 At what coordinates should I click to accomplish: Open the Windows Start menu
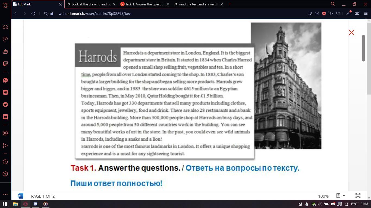click(5, 204)
